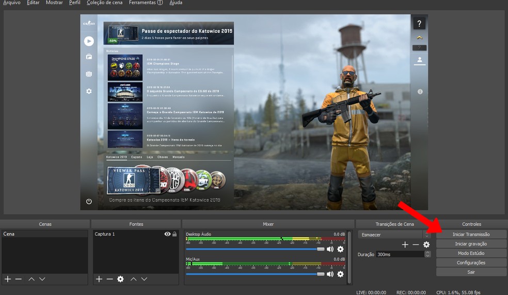Open the Perfil menu
Screen dimensions: 508x295
(x=74, y=3)
